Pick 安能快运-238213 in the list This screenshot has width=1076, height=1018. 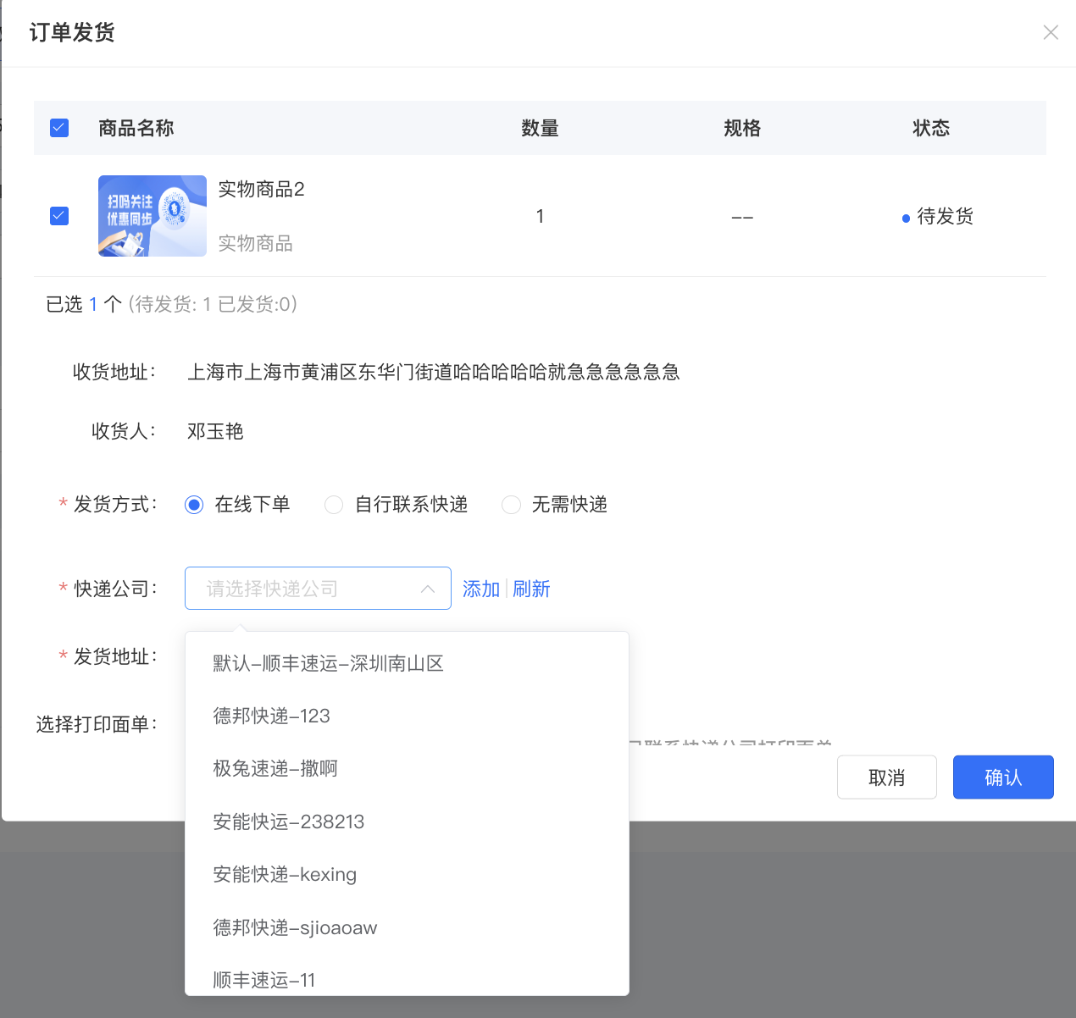407,822
